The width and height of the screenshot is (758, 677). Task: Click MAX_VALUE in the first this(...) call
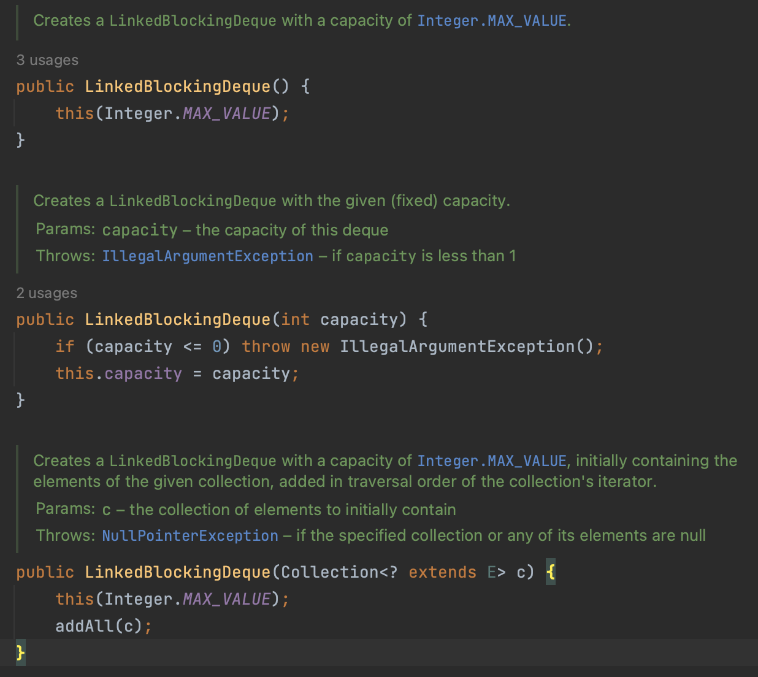coord(227,113)
